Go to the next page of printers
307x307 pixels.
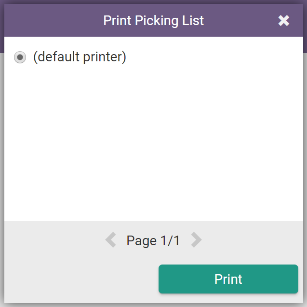pos(196,240)
